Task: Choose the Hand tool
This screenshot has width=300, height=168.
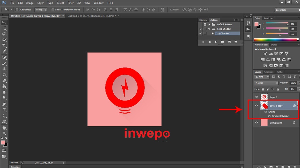Action: coord(4,128)
